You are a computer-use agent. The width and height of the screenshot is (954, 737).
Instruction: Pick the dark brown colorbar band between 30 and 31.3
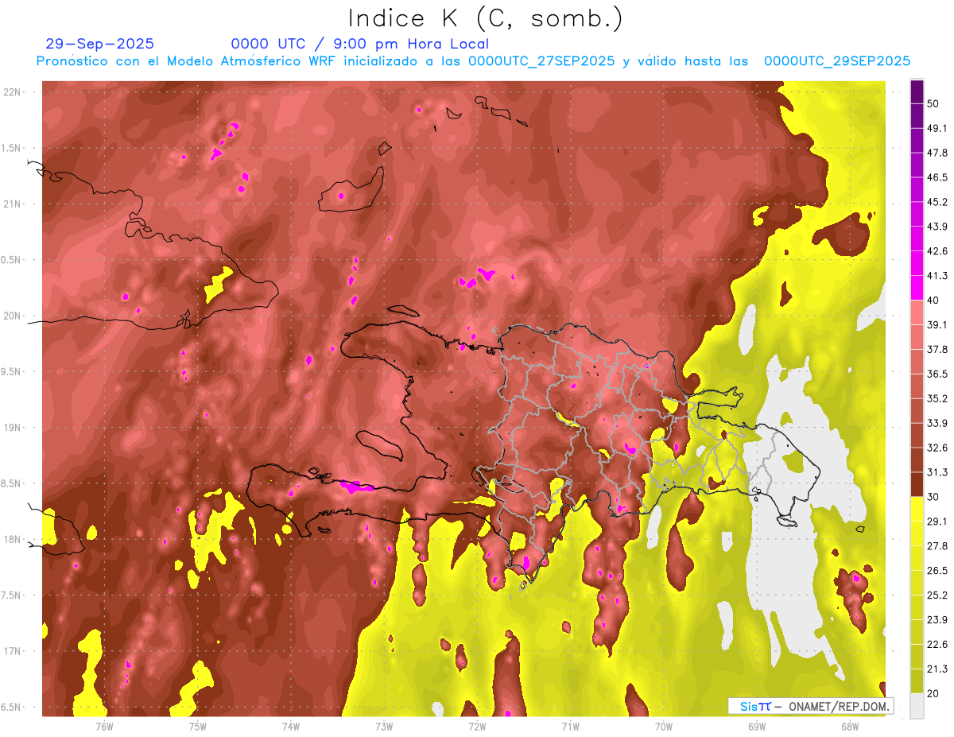(917, 484)
